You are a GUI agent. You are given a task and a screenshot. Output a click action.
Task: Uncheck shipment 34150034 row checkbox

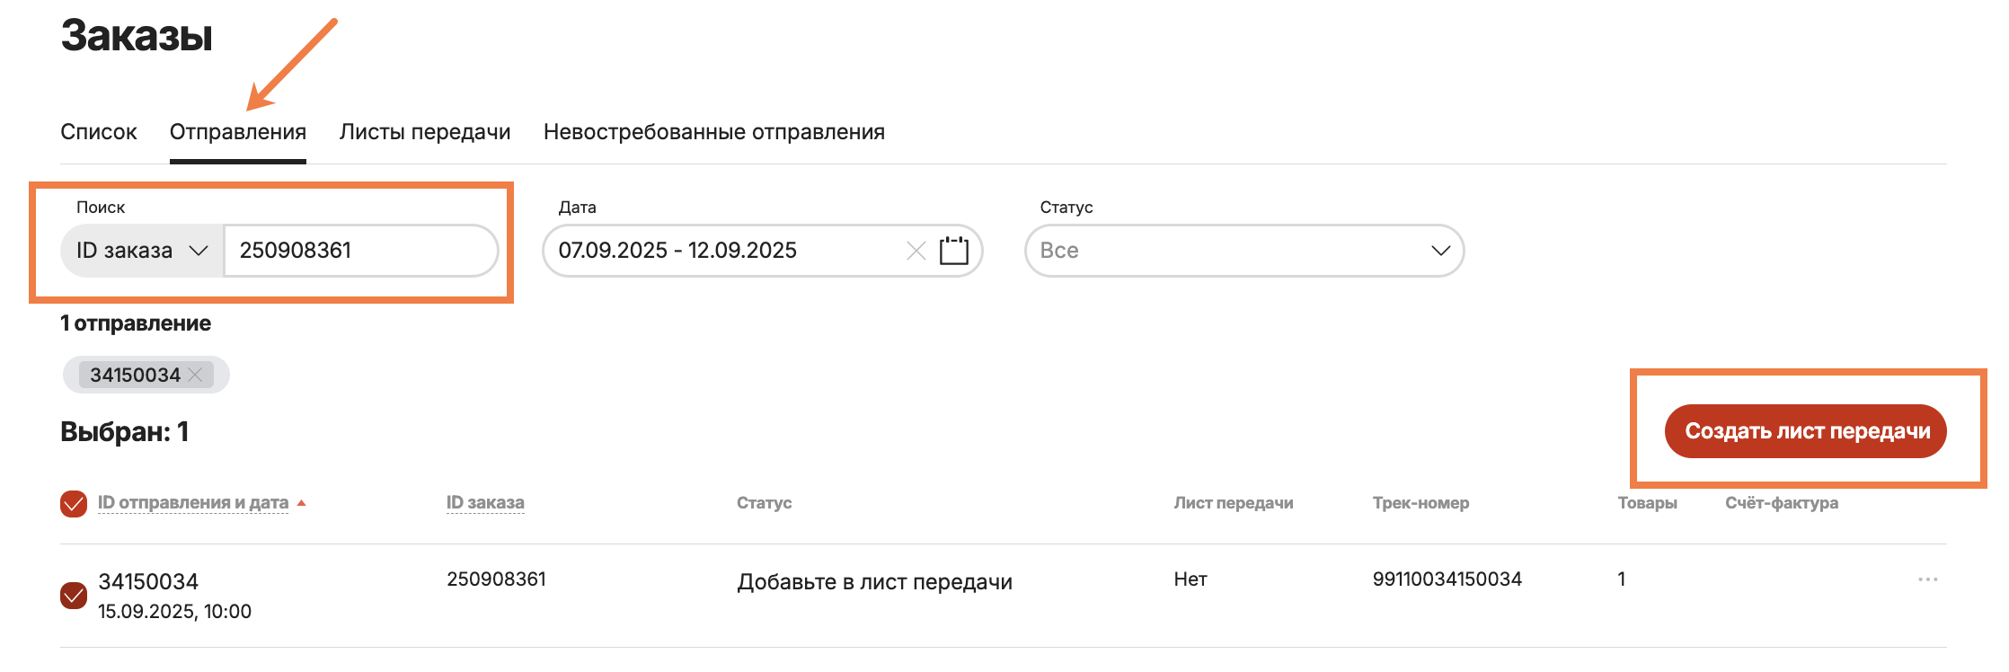(x=74, y=595)
